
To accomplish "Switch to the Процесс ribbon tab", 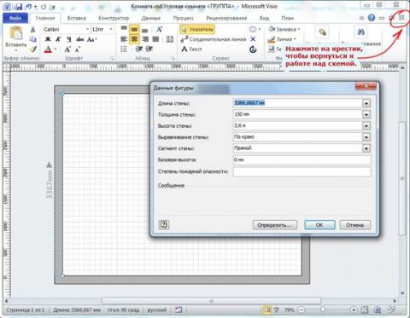I will coord(184,18).
